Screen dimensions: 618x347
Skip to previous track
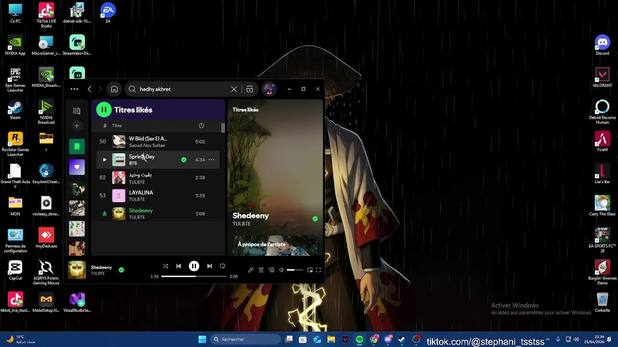point(179,266)
